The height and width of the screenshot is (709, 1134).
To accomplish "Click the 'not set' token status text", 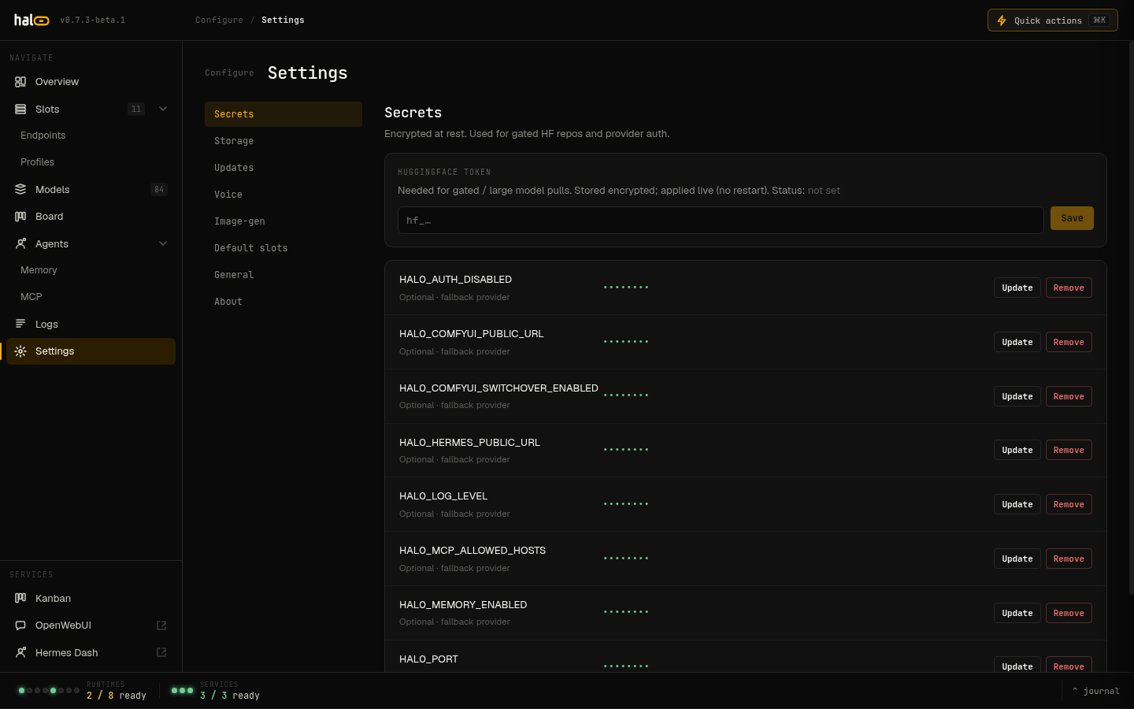I will [824, 191].
